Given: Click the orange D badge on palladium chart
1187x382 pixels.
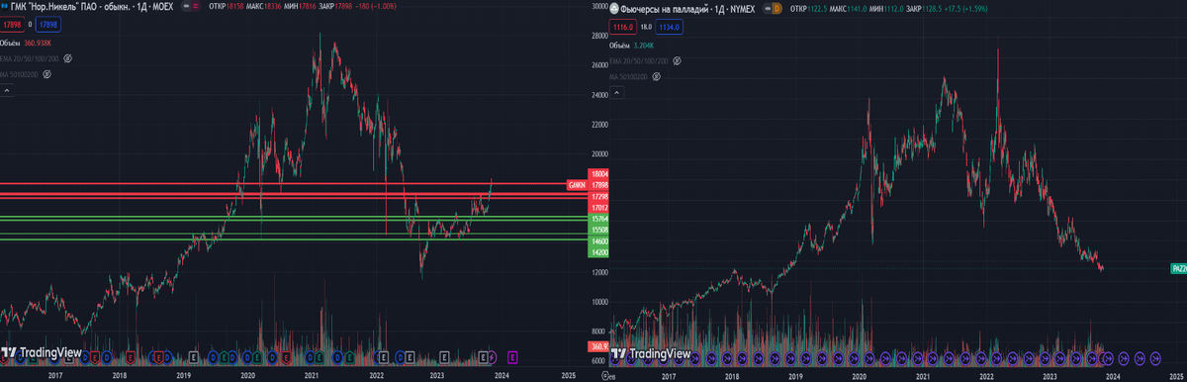Looking at the screenshot, I should 776,9.
